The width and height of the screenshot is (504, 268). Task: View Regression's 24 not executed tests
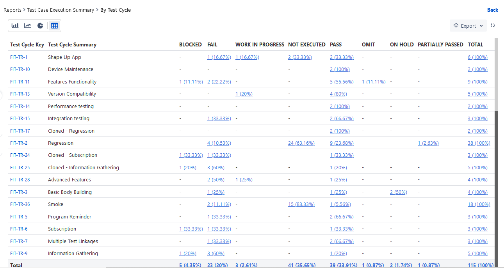click(301, 143)
